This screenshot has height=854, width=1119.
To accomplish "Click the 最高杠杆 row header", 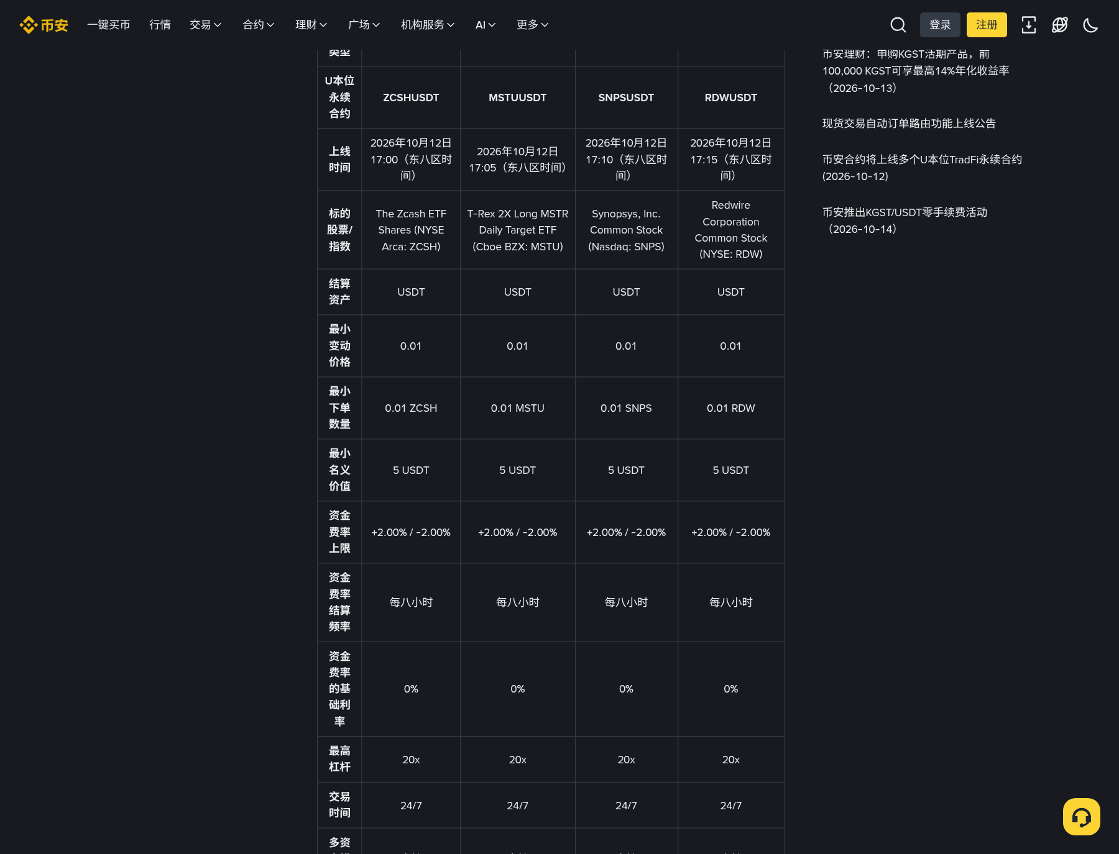I will coord(339,759).
